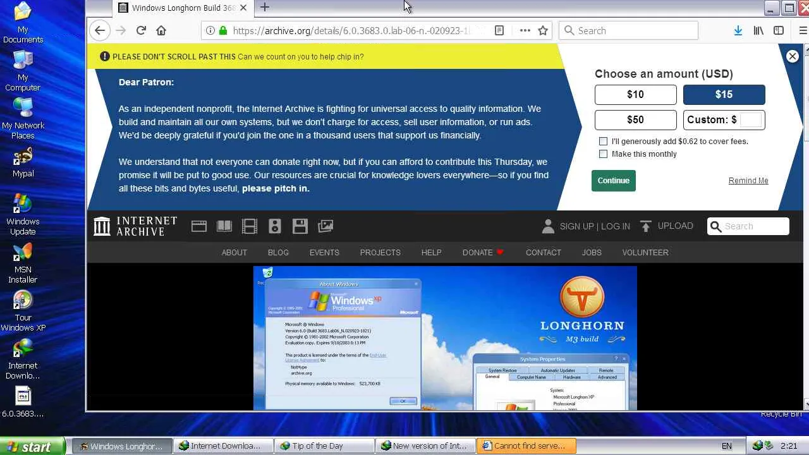Screen dimensions: 809x455
Task: Choose the $10 donation amount
Action: point(635,94)
